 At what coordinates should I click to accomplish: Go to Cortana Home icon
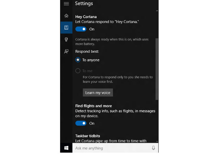click(66, 16)
